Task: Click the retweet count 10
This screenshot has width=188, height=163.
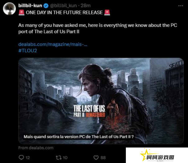Action: [x=65, y=158]
